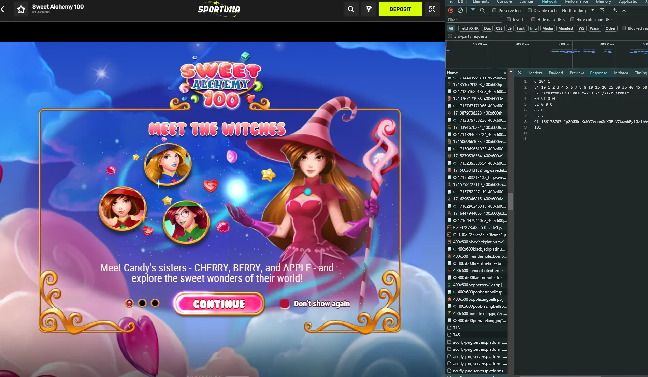
Task: Click the network overview timeline at 20000 ms
Action: [522, 44]
